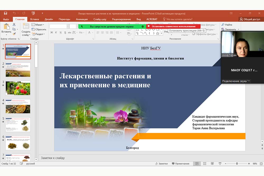Fit slide to current window icon
264x176 pixels.
261,164
